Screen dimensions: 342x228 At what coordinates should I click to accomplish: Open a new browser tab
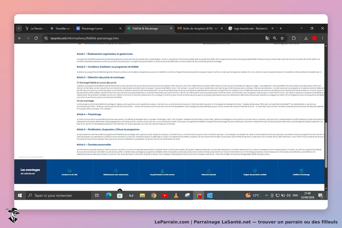[x=281, y=28]
